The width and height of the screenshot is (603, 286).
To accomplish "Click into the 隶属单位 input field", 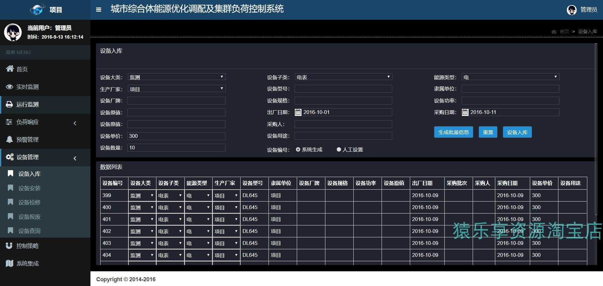I will point(510,89).
